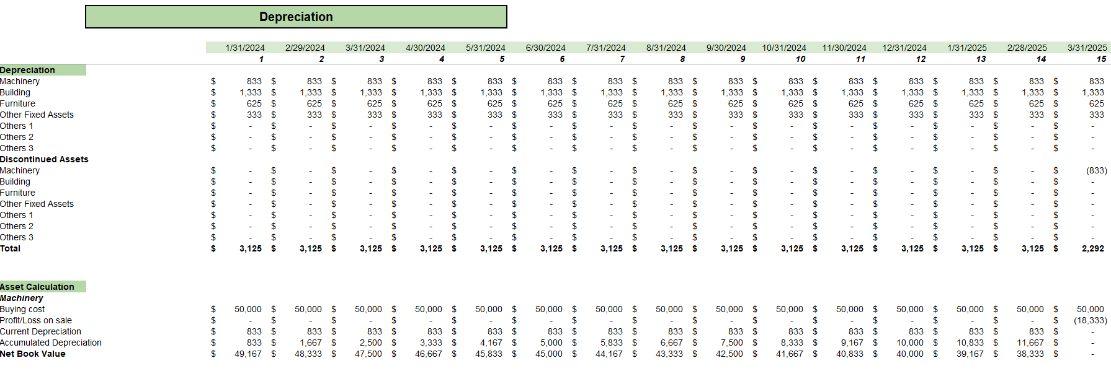Screen dimensions: 1111x371
Task: Click period number 9 cell
Action: click(743, 59)
